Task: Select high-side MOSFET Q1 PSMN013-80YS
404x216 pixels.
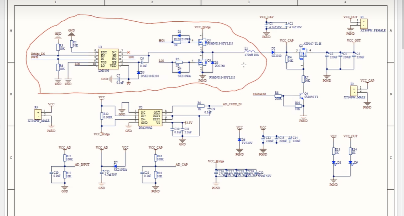Action: point(202,42)
